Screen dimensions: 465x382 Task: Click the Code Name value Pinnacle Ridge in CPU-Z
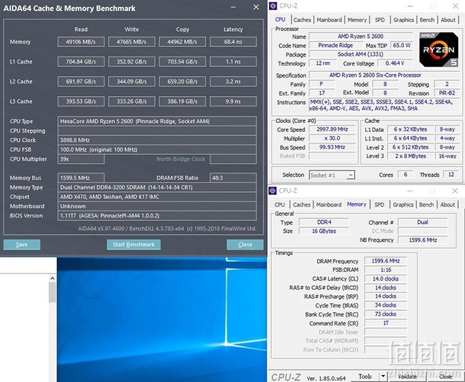[336, 46]
